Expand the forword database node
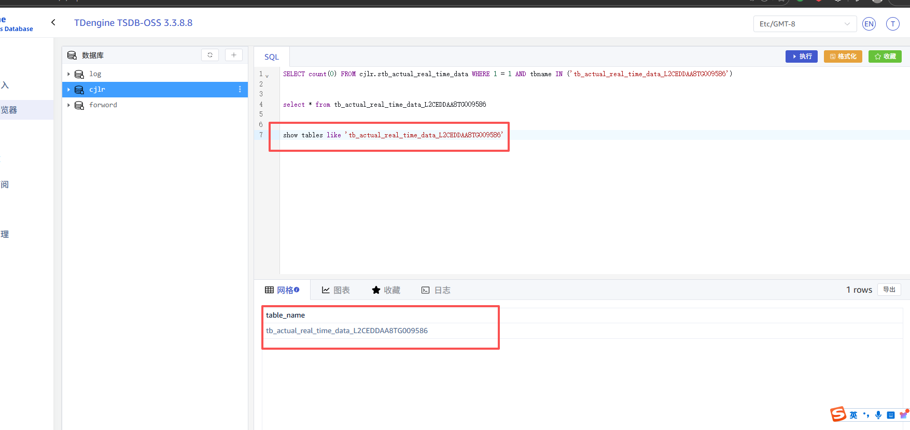Image resolution: width=910 pixels, height=430 pixels. click(x=68, y=105)
